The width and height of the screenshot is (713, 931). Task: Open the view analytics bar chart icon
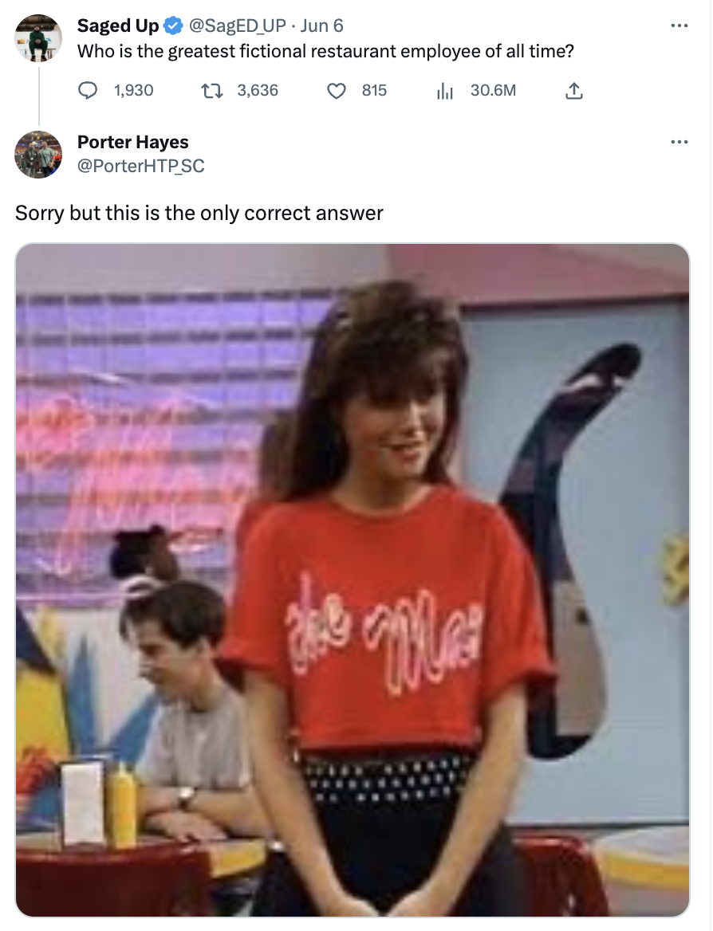(445, 91)
